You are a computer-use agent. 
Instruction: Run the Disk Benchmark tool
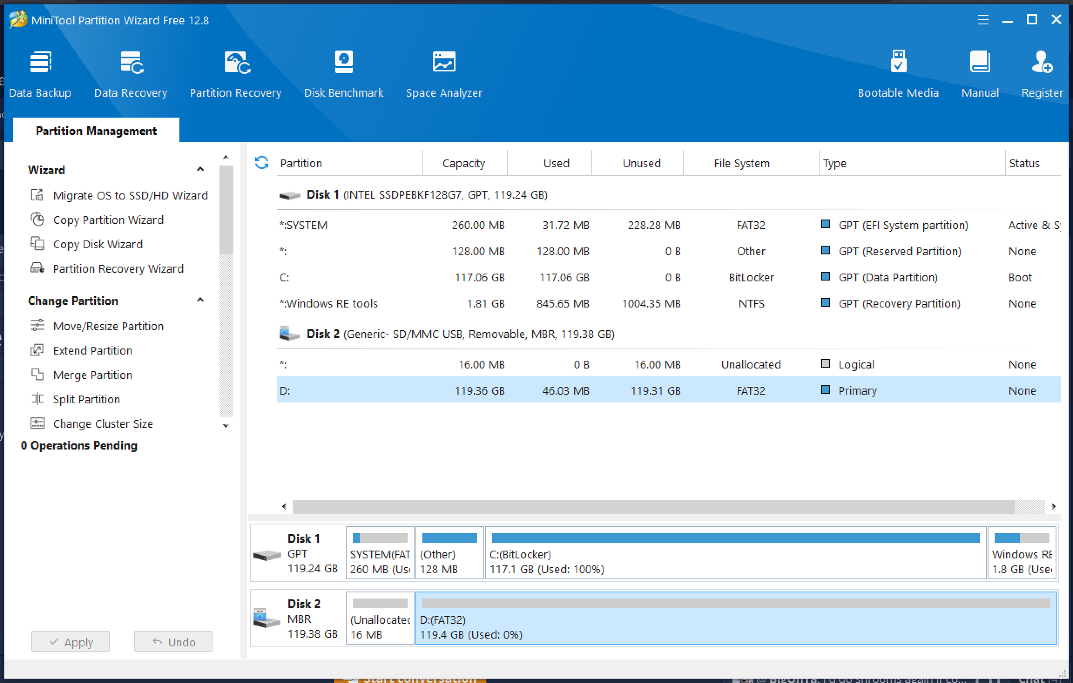point(344,74)
